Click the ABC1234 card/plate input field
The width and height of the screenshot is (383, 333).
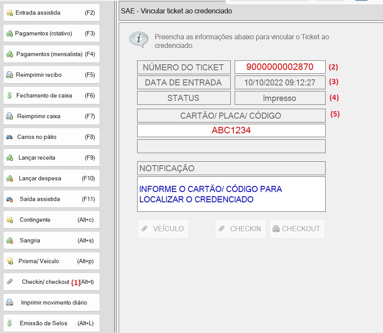(231, 130)
